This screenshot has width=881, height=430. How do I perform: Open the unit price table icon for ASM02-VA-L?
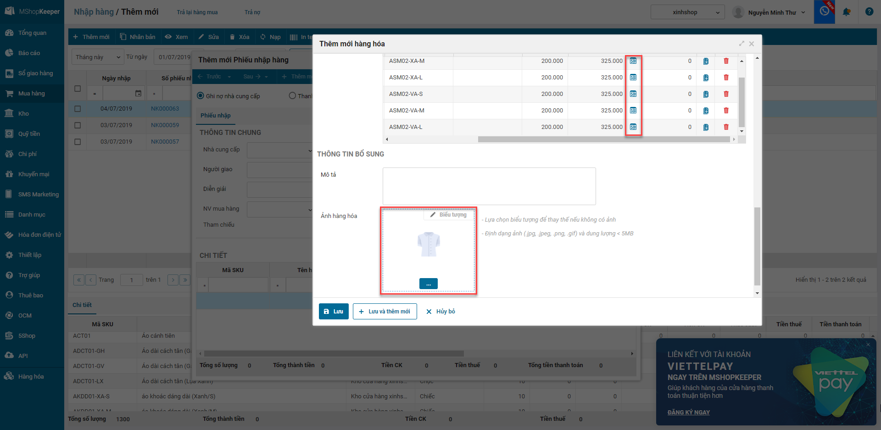pos(633,127)
